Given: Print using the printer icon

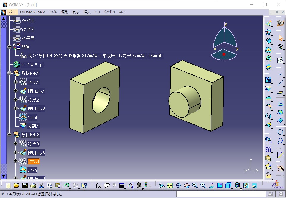Looking at the screenshot, I should pyautogui.click(x=33, y=185).
